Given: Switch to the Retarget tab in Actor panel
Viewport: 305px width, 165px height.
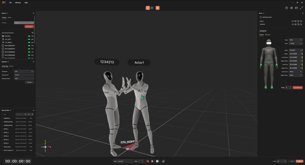Looking at the screenshot, I should pos(268,35).
